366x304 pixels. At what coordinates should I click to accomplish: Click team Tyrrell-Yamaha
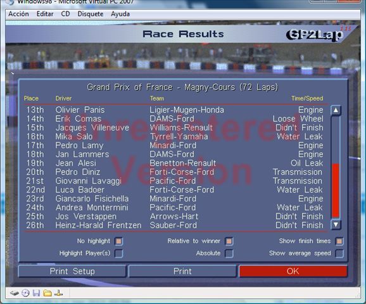pyautogui.click(x=179, y=136)
